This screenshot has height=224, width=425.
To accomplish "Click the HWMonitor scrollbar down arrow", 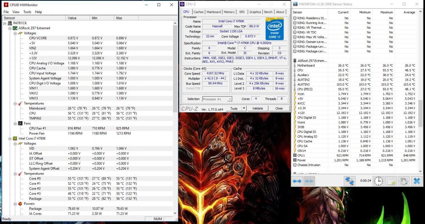I will 175,213.
